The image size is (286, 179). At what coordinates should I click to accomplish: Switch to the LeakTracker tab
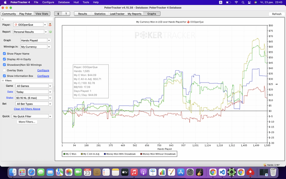pos(117,13)
